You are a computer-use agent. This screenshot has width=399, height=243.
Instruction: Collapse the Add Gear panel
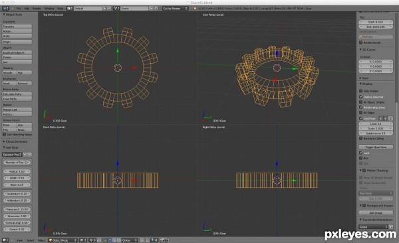point(4,147)
